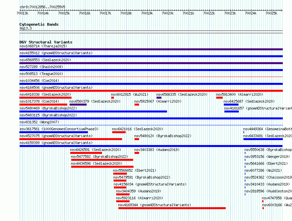Click blue bar under nsv4161657 label
The height and width of the screenshot is (221, 292).
click(x=232, y=111)
